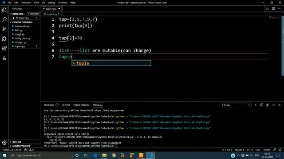The width and height of the screenshot is (284, 159).
Task: Close the terminal panel
Action: pos(279,105)
